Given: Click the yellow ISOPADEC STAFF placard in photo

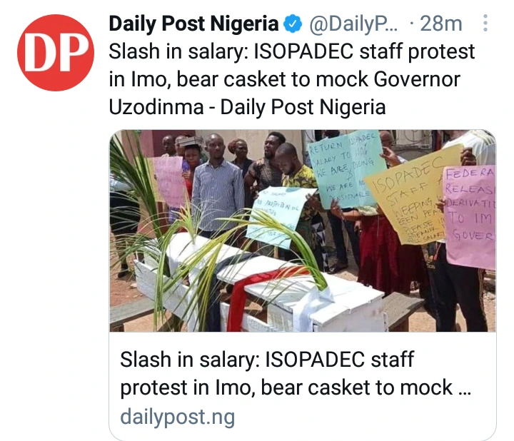Looking at the screenshot, I should click(414, 194).
